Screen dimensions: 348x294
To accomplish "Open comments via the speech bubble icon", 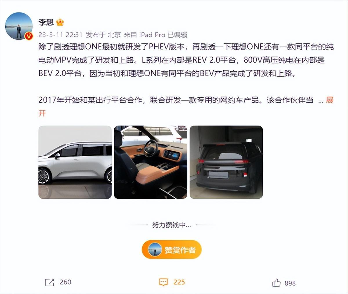I will click(163, 282).
